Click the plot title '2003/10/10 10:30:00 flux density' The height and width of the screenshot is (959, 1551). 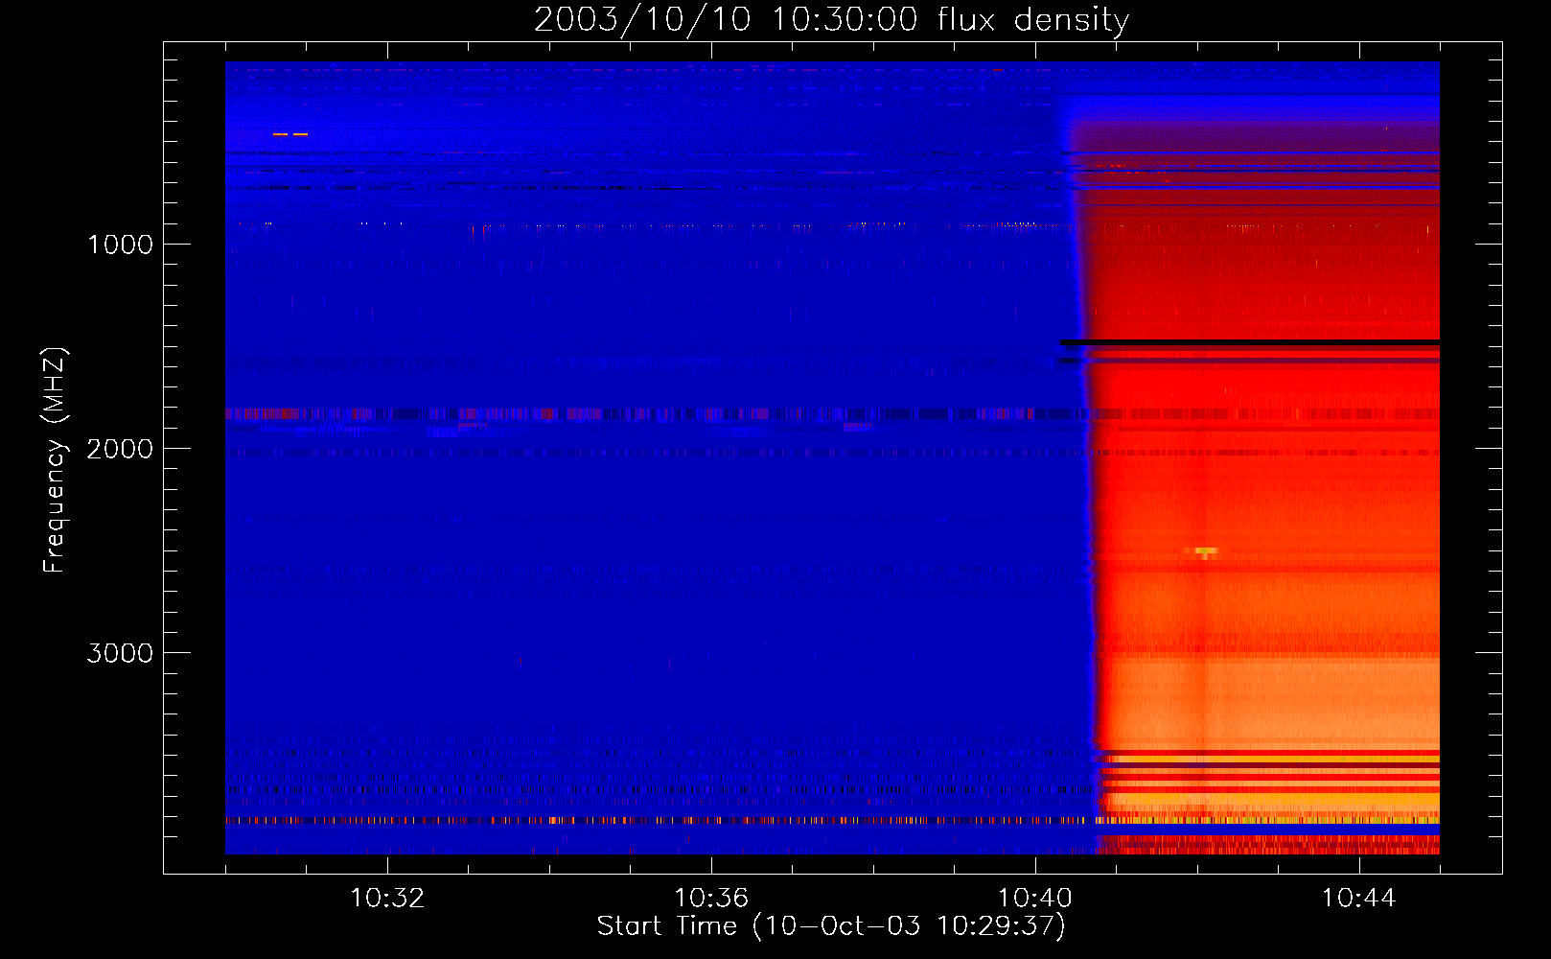point(831,19)
